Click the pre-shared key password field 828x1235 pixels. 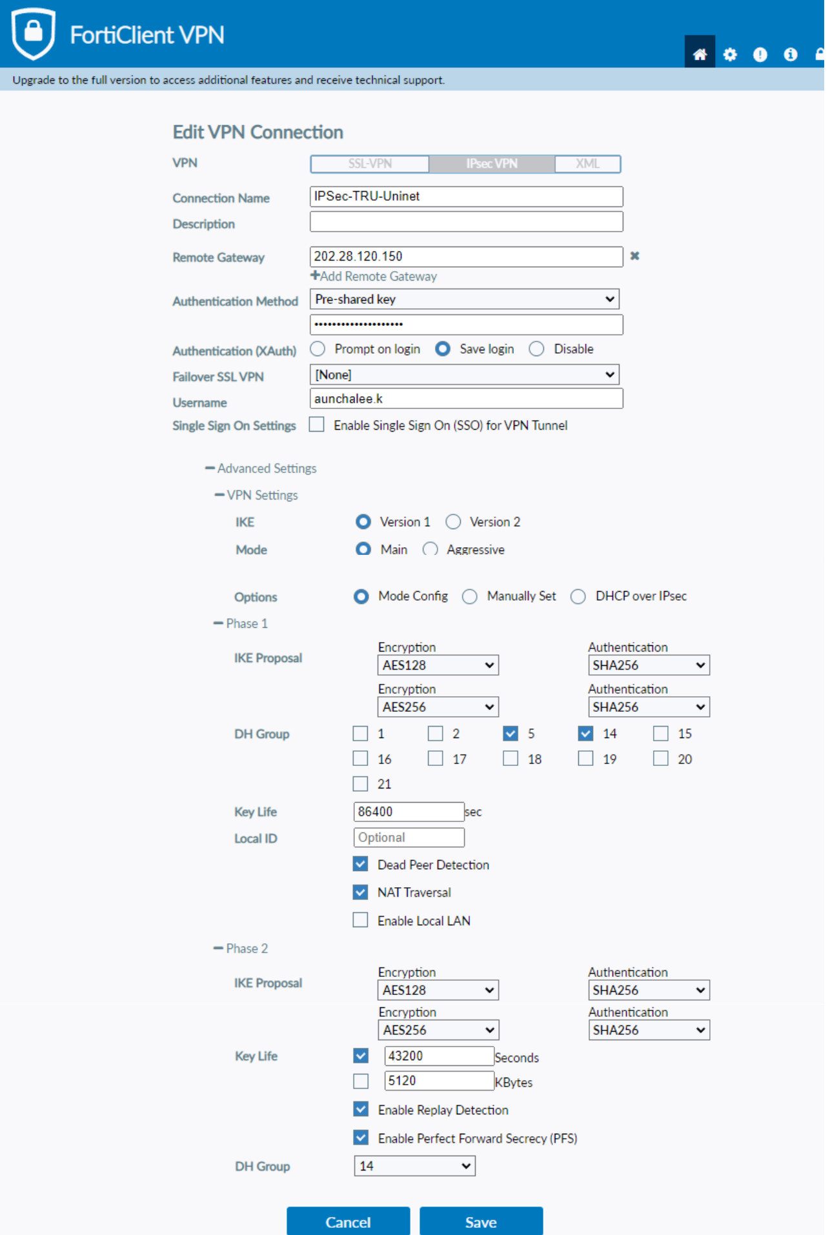tap(466, 325)
